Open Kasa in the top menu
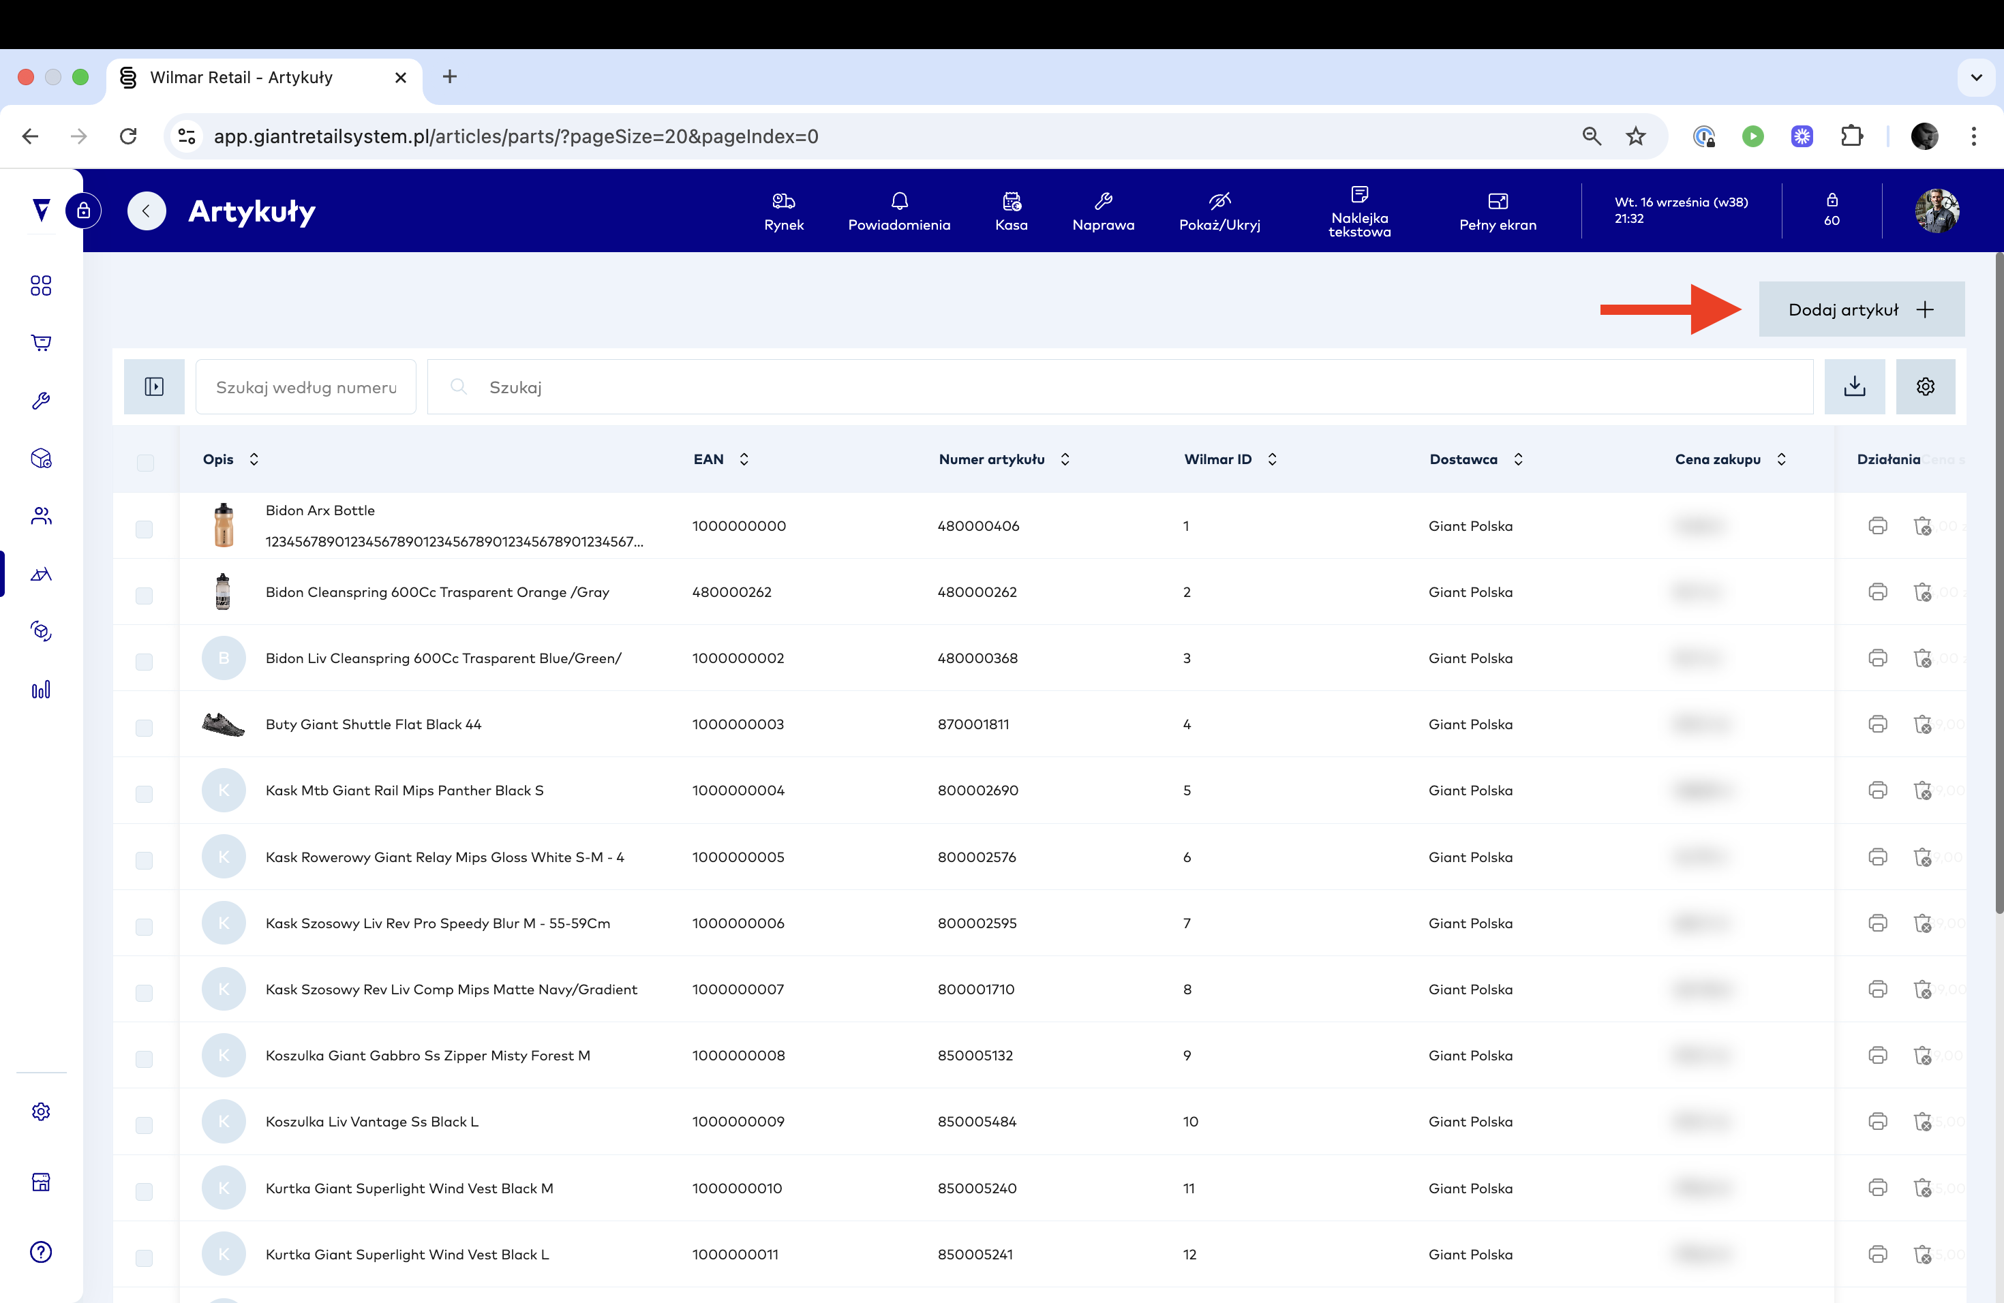 (1010, 211)
